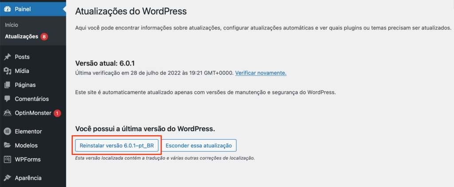Click the Aqui você pode encontrar description
Viewport: 454px width, 187px height.
point(263,28)
